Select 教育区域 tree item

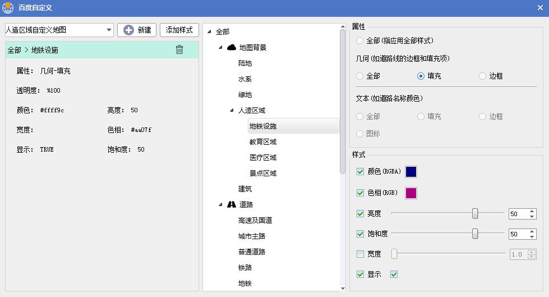263,141
